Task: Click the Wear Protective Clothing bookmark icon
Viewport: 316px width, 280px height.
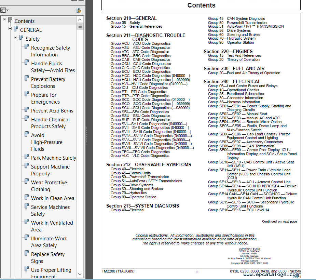Action: (27, 181)
